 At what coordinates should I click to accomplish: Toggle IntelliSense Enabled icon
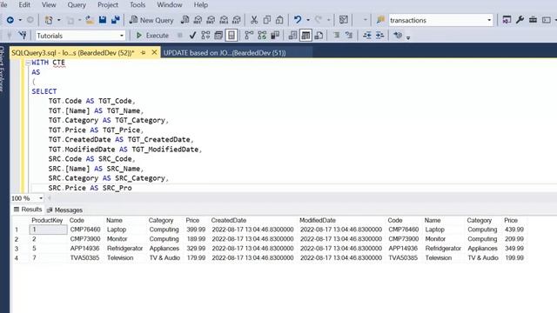[232, 35]
